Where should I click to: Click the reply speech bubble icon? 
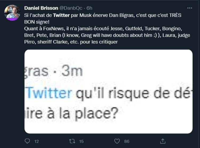pyautogui.click(x=27, y=141)
